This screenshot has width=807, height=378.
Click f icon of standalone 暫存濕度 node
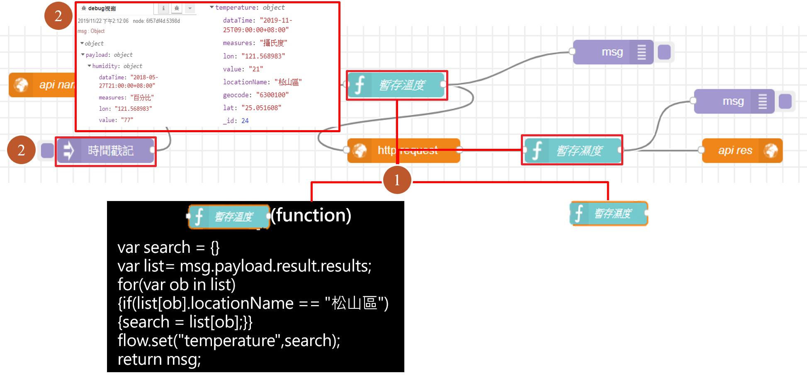pyautogui.click(x=579, y=214)
